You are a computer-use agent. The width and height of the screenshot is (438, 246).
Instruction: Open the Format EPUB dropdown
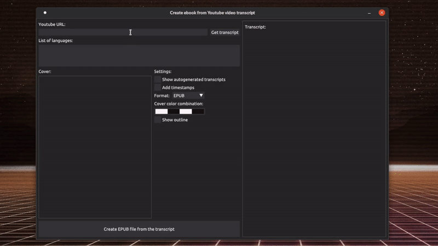click(188, 95)
